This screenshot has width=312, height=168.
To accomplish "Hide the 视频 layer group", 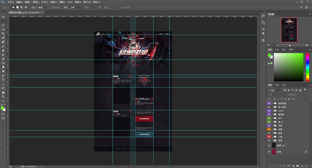I will coord(269,126).
